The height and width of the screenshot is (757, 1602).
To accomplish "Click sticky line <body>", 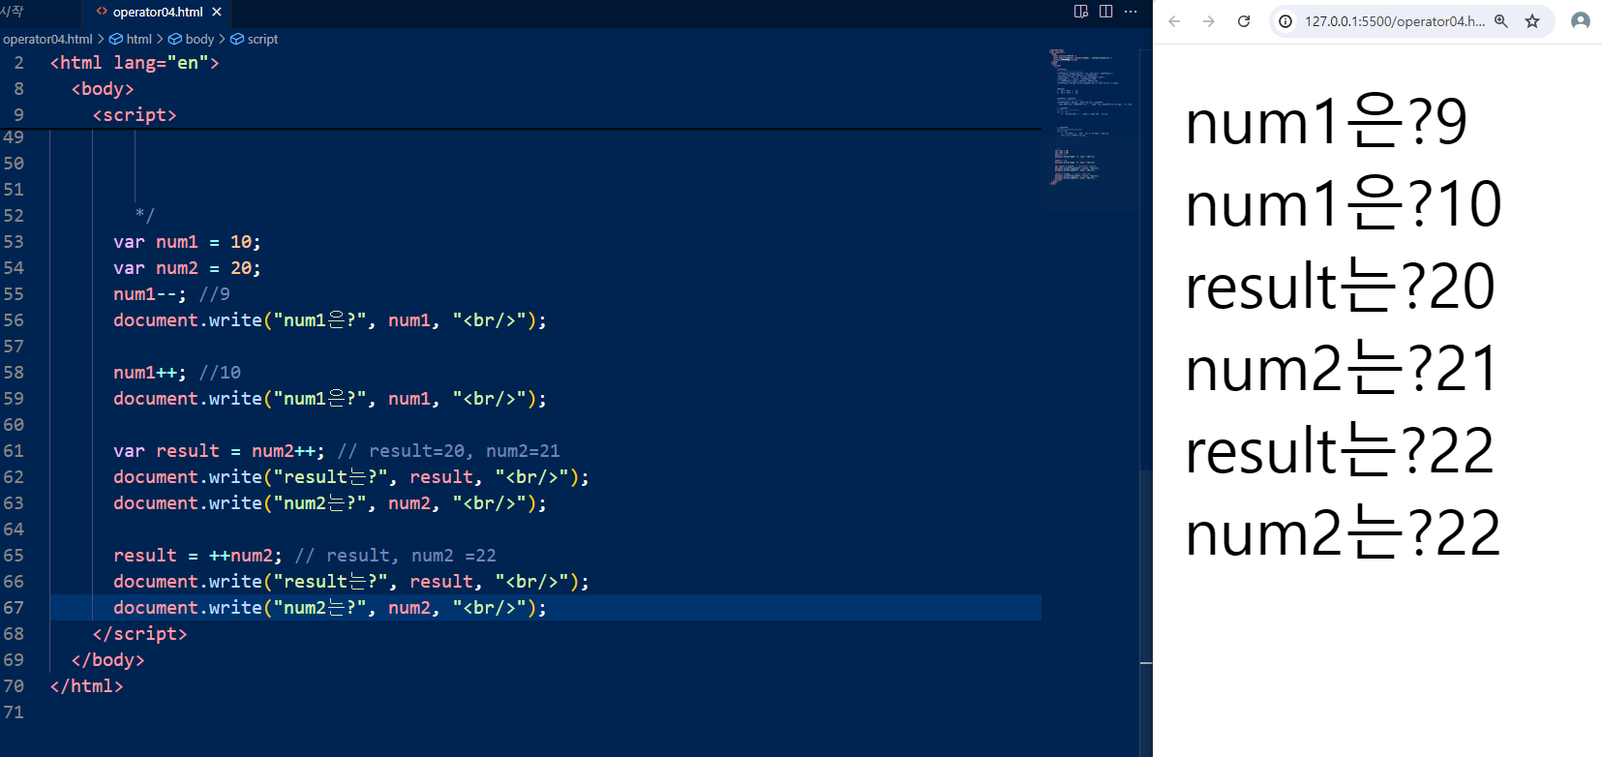I will tap(103, 89).
